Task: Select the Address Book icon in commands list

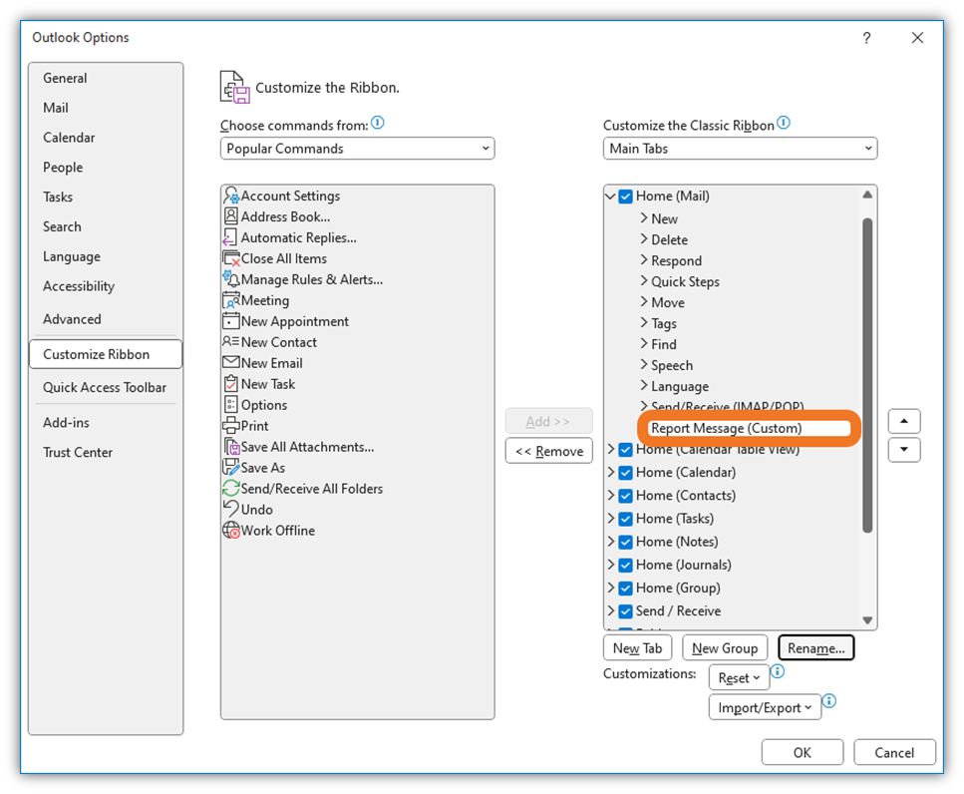Action: 231,215
